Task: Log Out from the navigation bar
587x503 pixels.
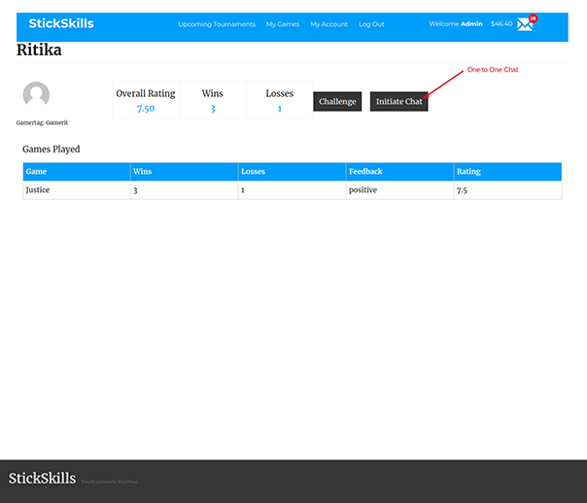Action: [371, 24]
